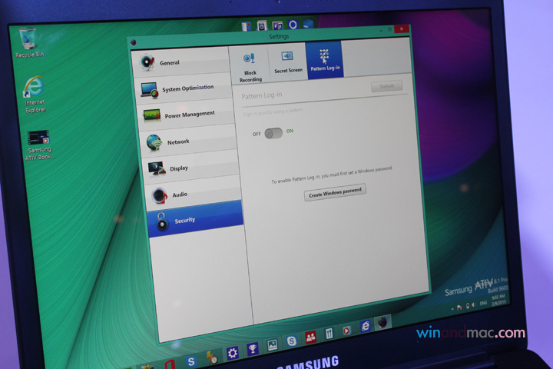The height and width of the screenshot is (369, 553).
Task: Select the Display category
Action: click(192, 168)
